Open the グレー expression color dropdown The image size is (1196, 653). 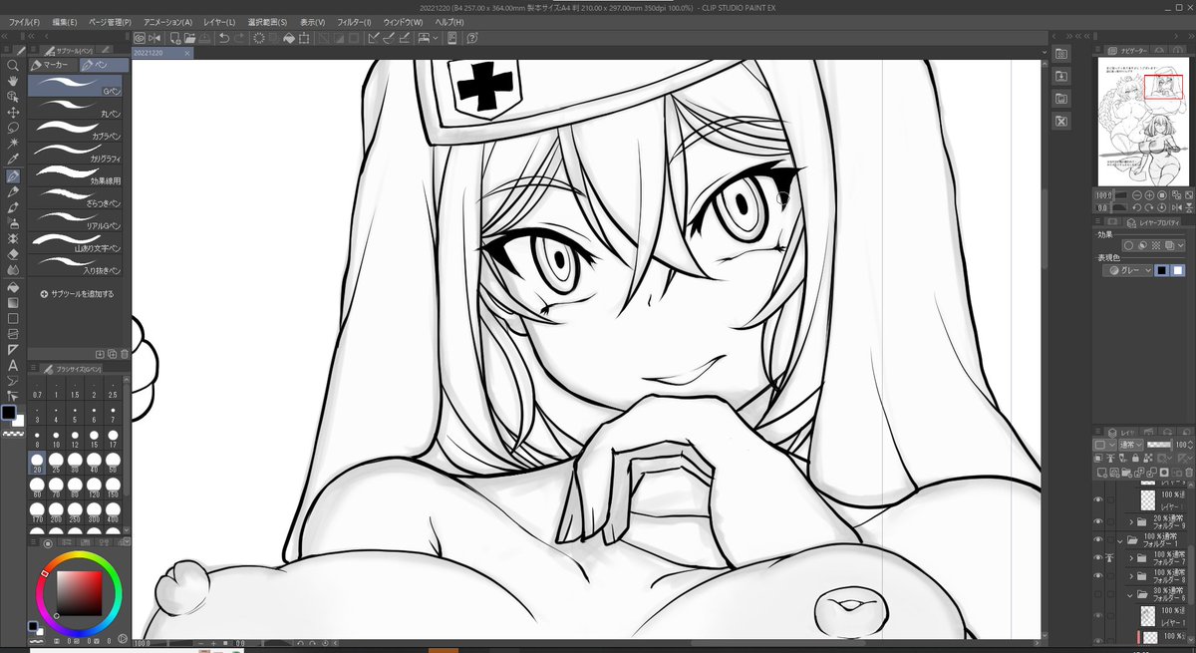point(1128,270)
